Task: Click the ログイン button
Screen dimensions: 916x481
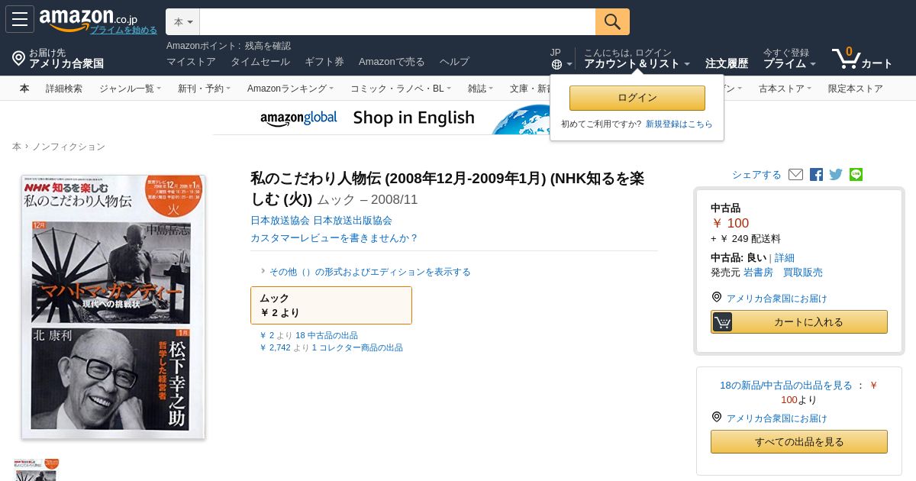Action: [x=637, y=98]
